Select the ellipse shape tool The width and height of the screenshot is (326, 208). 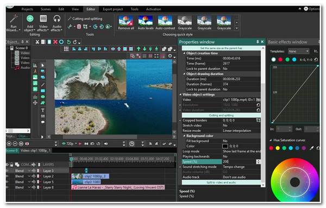click(42, 97)
